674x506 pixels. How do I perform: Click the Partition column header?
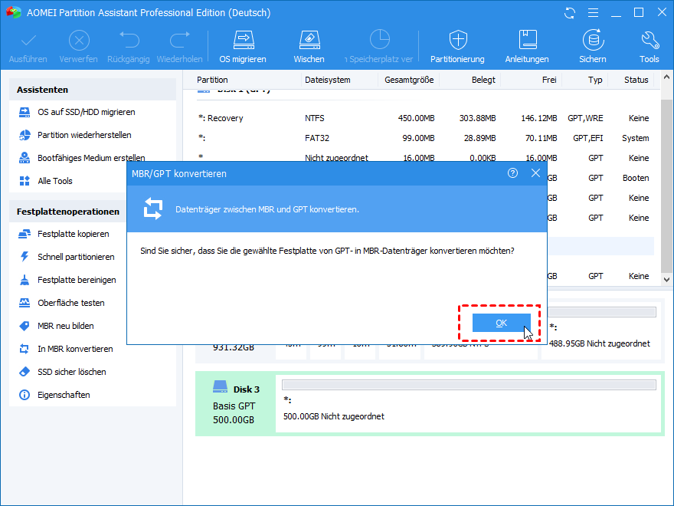pyautogui.click(x=212, y=80)
